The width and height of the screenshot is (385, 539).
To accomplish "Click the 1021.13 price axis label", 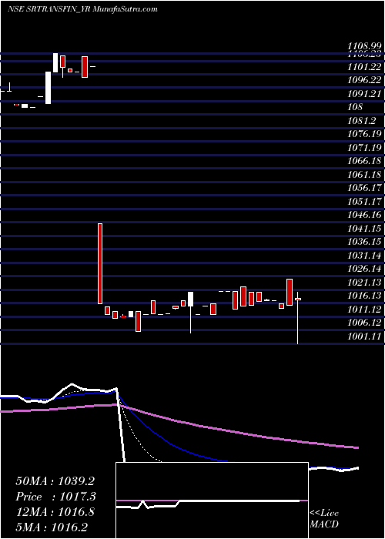I will [363, 283].
